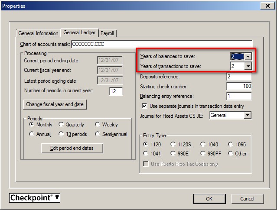Click inside the Chart of accounts mask field
Viewport: 277px width, 210px height.
pos(160,44)
